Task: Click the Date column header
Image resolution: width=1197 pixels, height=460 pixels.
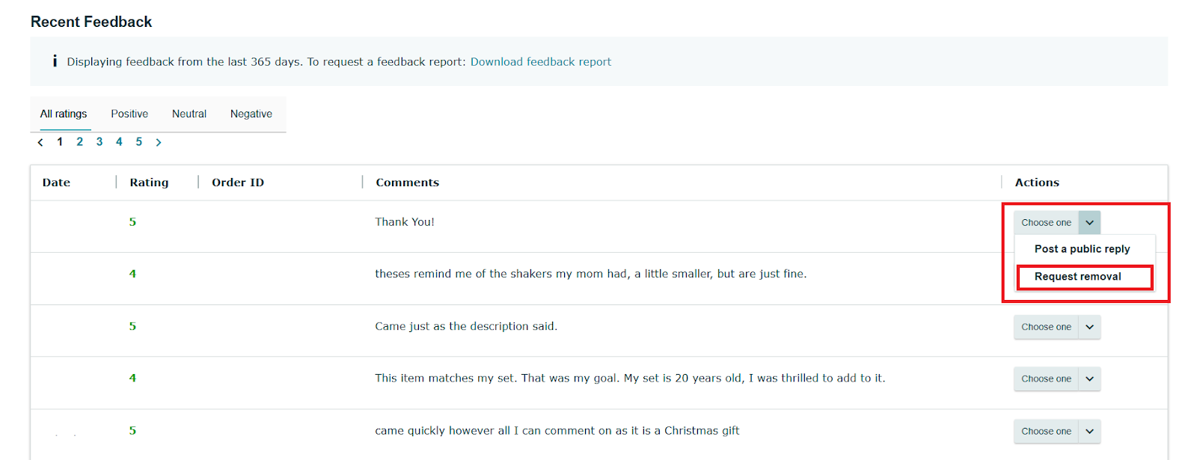Action: [56, 183]
